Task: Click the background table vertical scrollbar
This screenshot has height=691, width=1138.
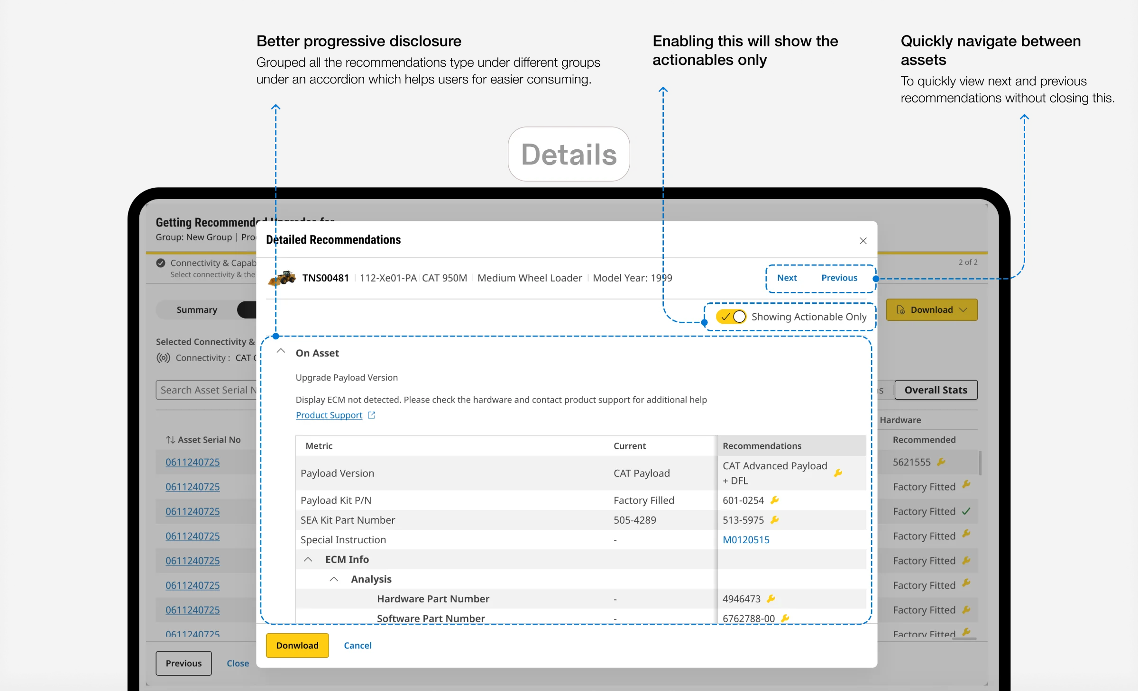Action: [x=980, y=463]
